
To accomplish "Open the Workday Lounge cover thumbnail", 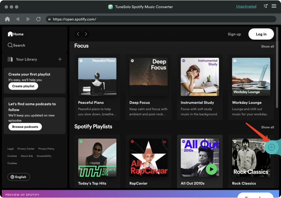I will coord(251,77).
